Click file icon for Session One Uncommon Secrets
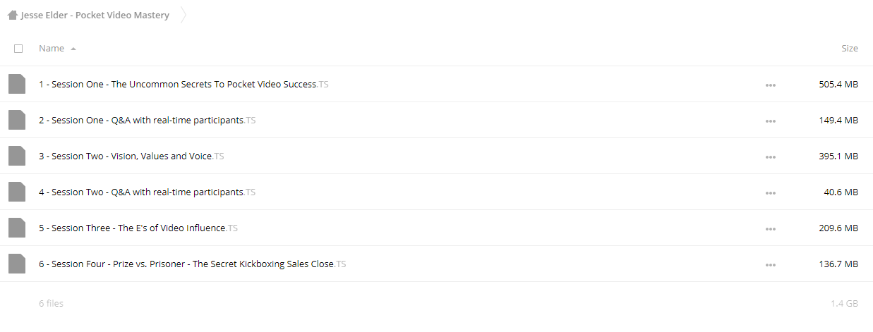Screen dimensions: 873x332 [x=16, y=84]
